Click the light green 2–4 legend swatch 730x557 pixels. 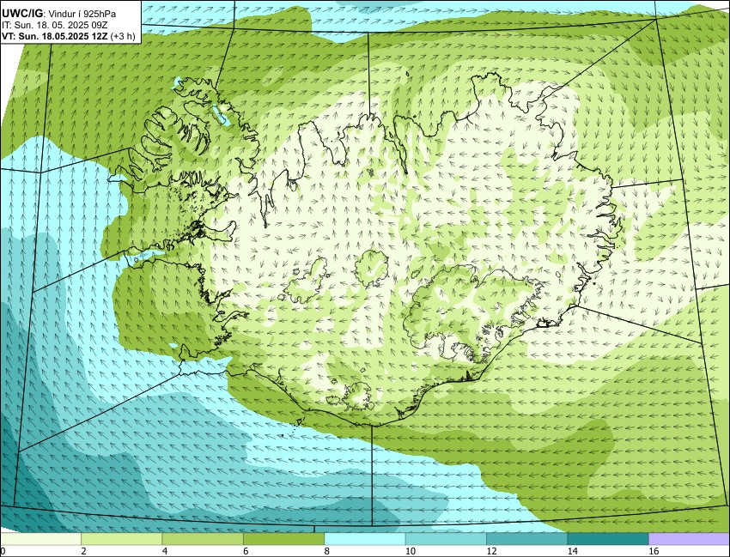[121, 539]
